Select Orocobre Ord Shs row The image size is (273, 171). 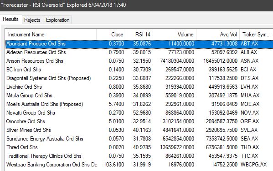[139, 121]
